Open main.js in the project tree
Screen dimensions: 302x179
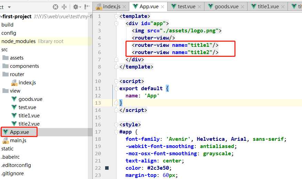[18, 140]
